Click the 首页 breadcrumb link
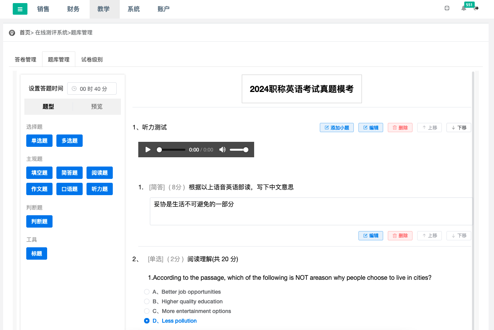This screenshot has height=330, width=494. (25, 33)
